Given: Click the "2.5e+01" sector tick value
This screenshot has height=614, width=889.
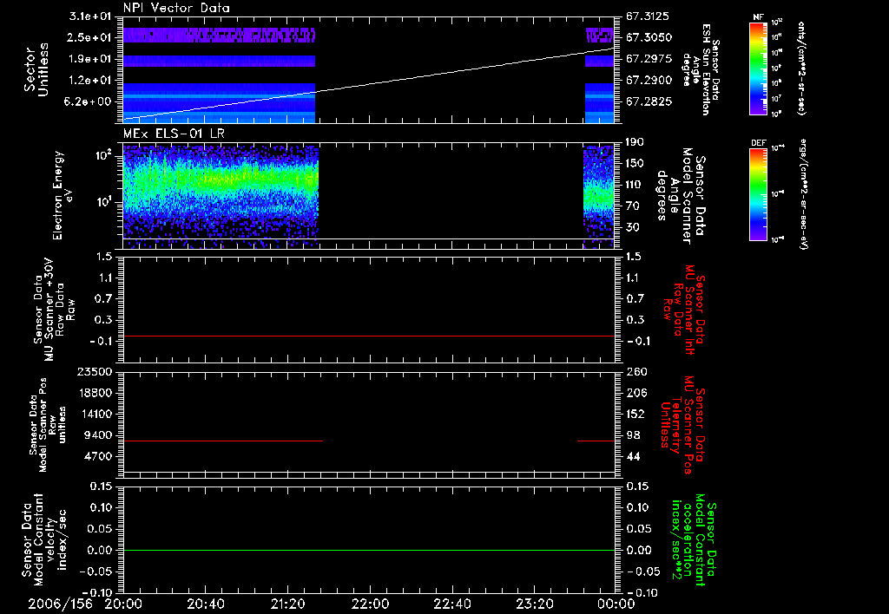Looking at the screenshot, I should click(90, 37).
